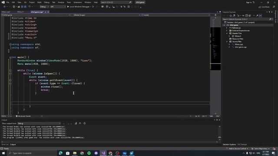Open the main() member navigation dropdown
Image resolution: width=278 pixels, height=156 pixels.
click(x=175, y=15)
